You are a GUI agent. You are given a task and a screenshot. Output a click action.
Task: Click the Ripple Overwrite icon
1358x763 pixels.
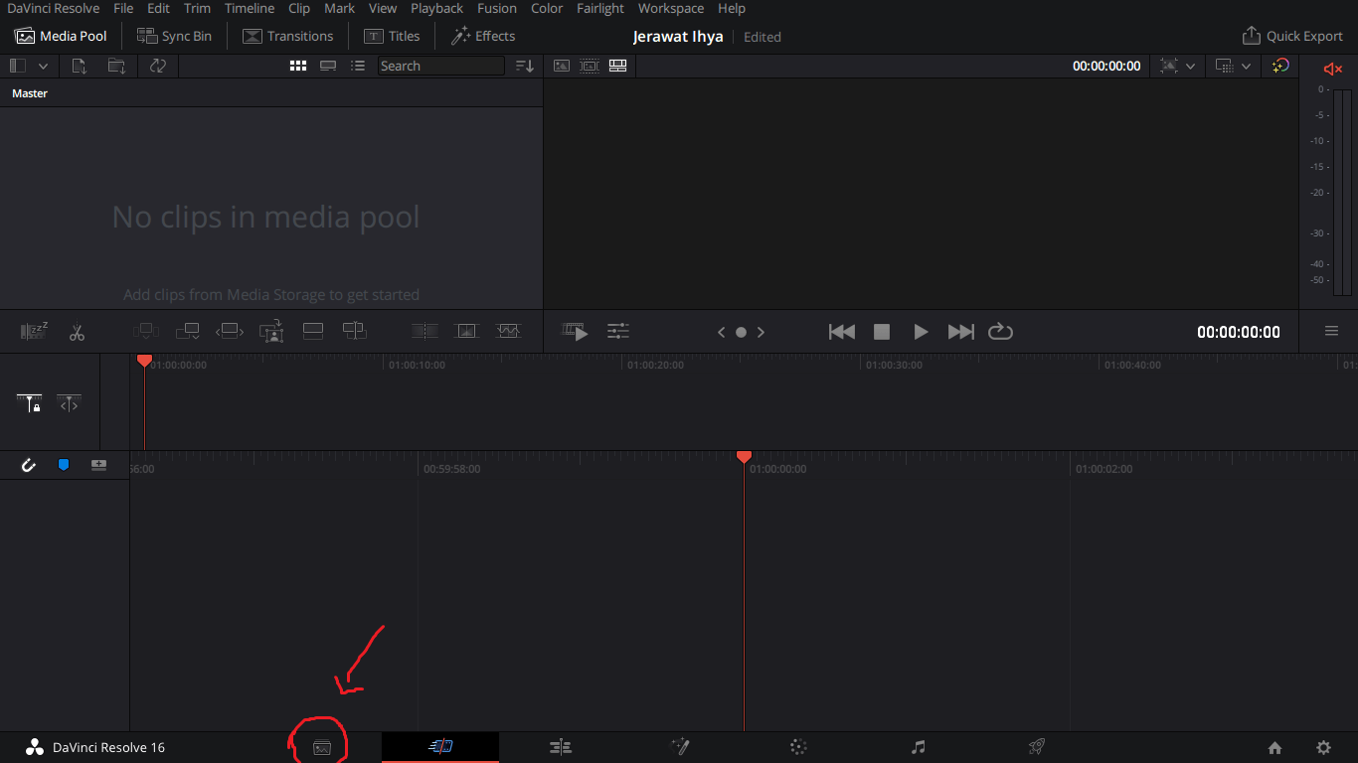tap(230, 331)
